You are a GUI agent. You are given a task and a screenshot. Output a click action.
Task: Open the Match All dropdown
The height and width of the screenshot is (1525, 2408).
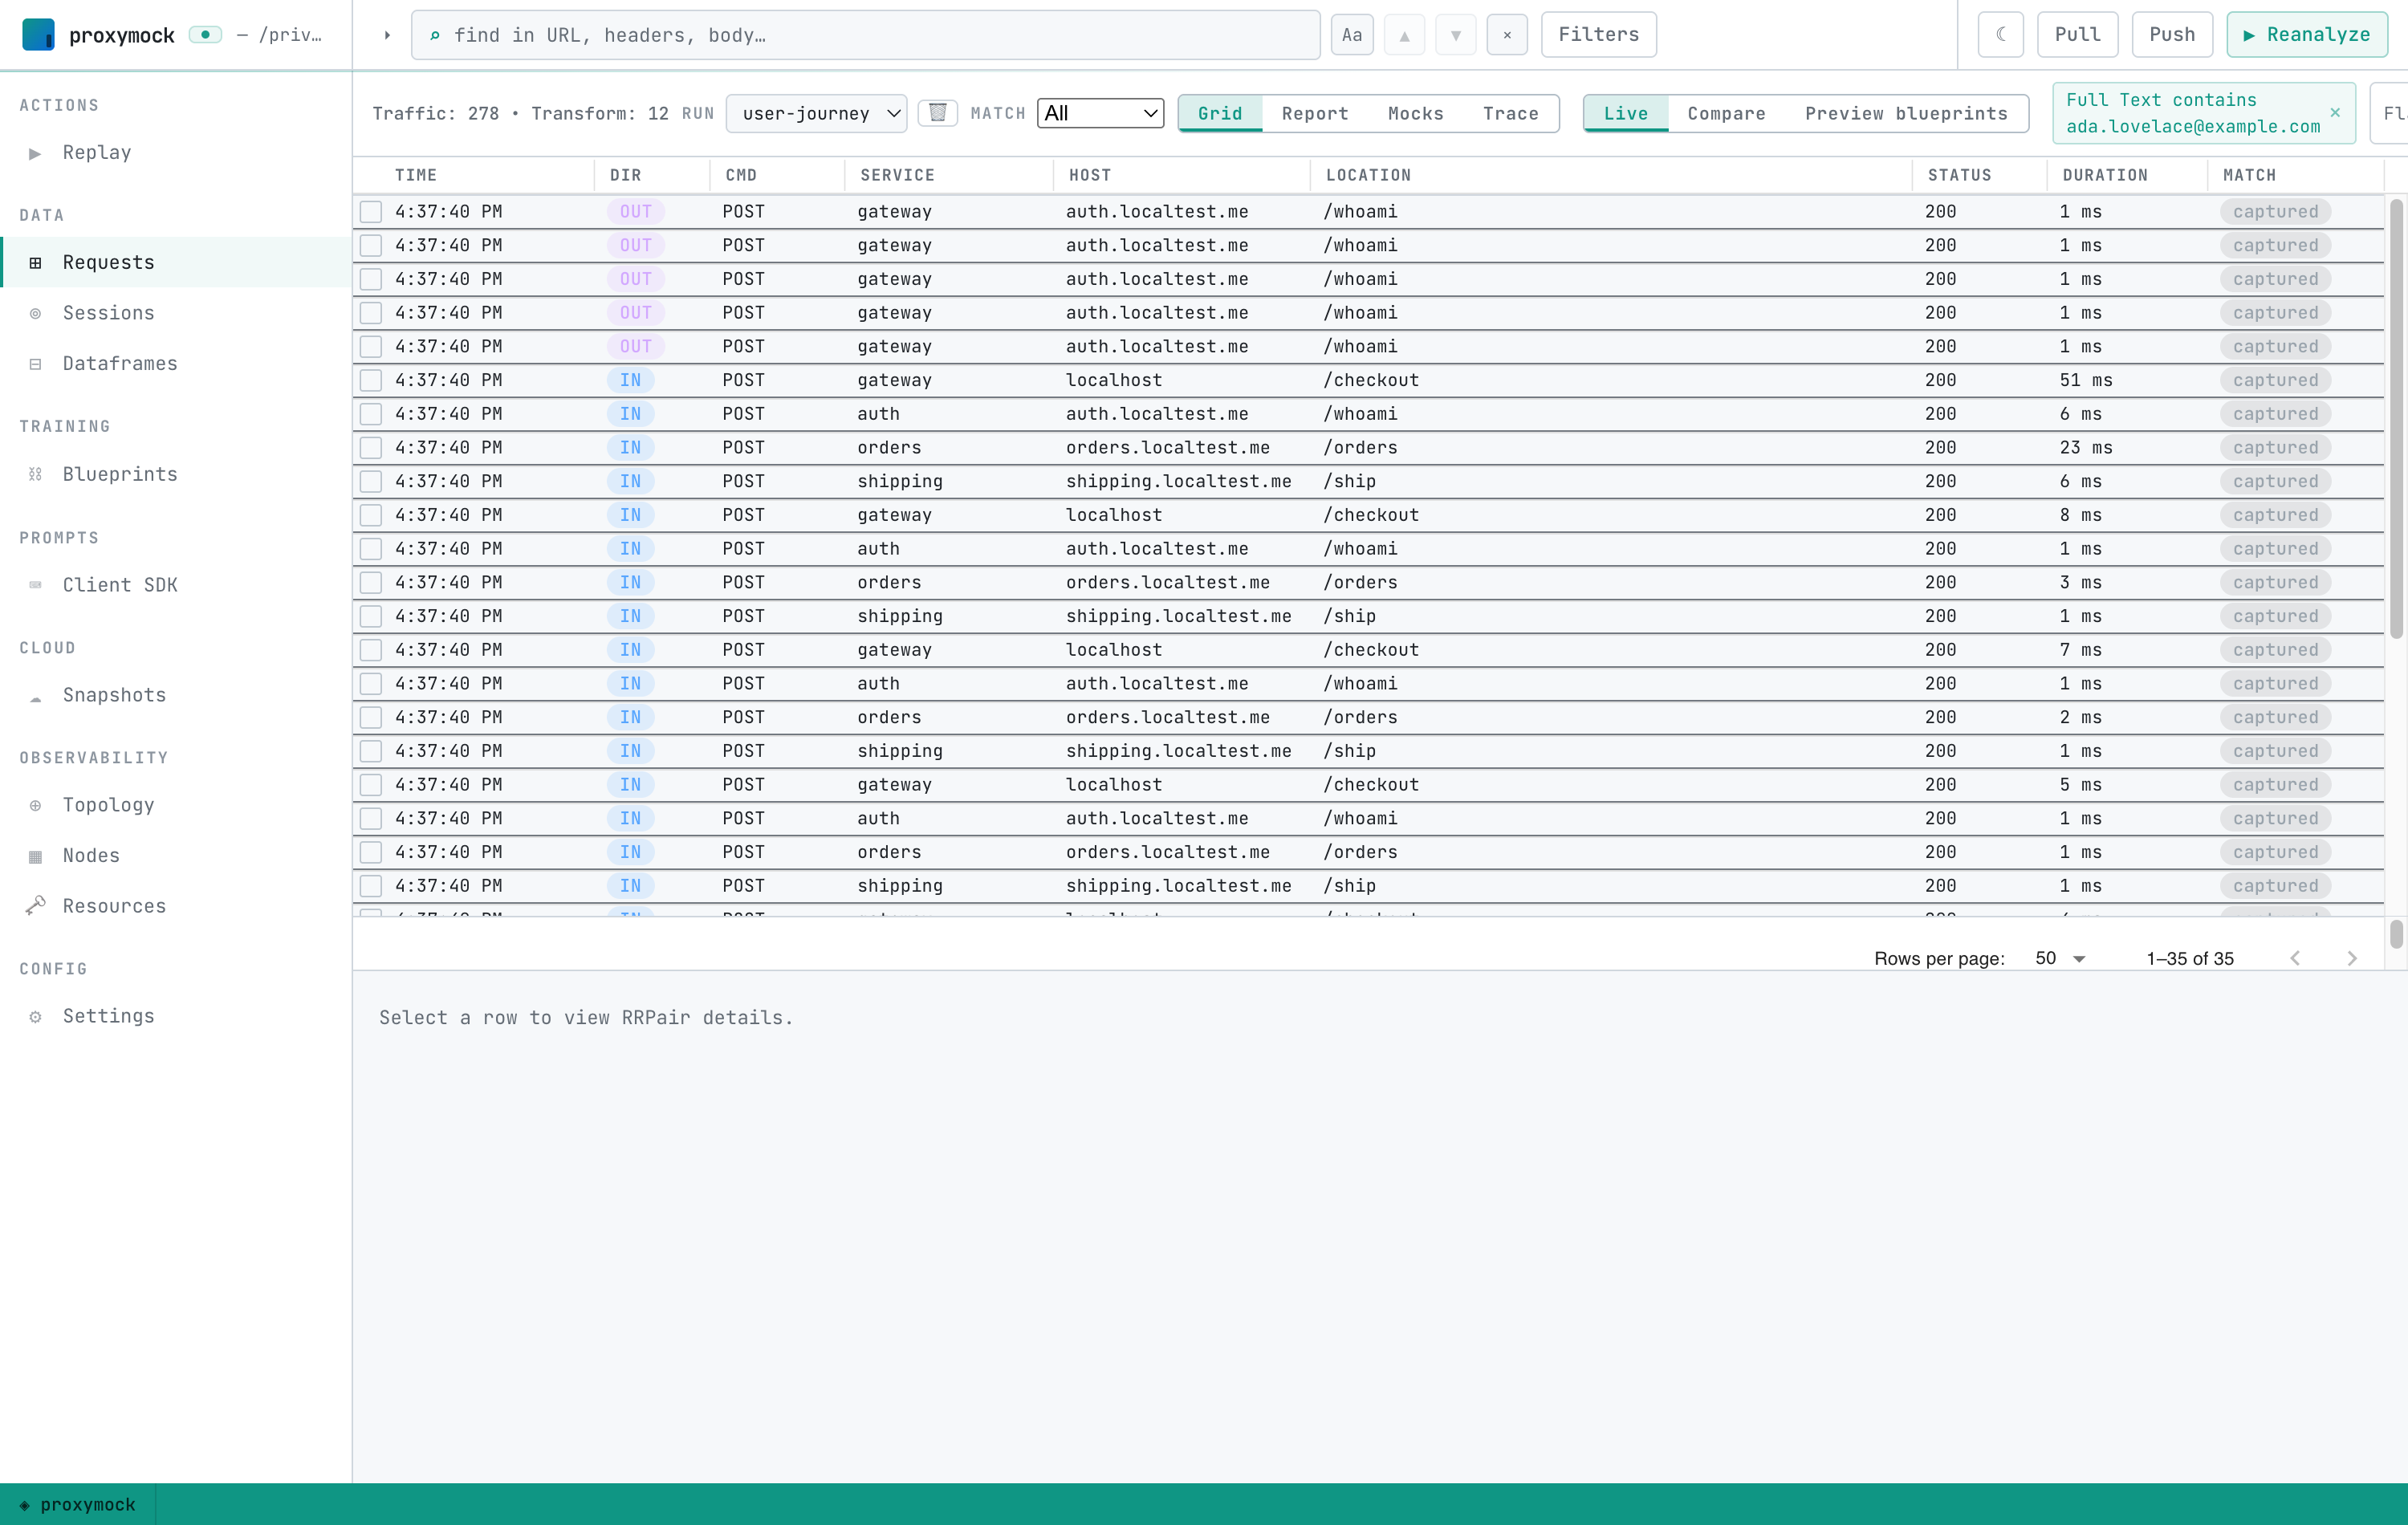pos(1100,113)
